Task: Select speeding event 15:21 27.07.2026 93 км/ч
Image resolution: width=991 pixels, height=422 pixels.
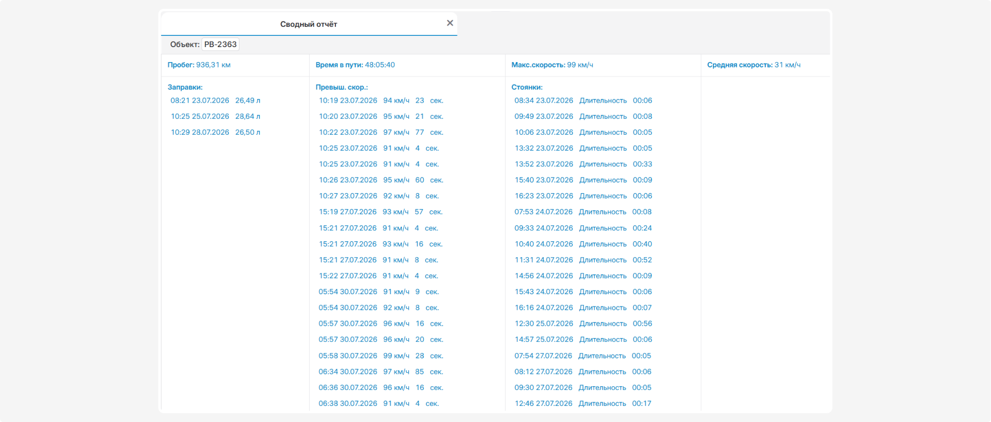Action: pos(380,244)
